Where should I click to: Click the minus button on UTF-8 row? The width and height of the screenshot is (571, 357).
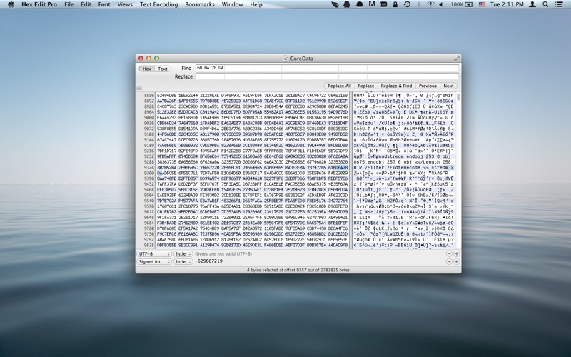point(449,253)
